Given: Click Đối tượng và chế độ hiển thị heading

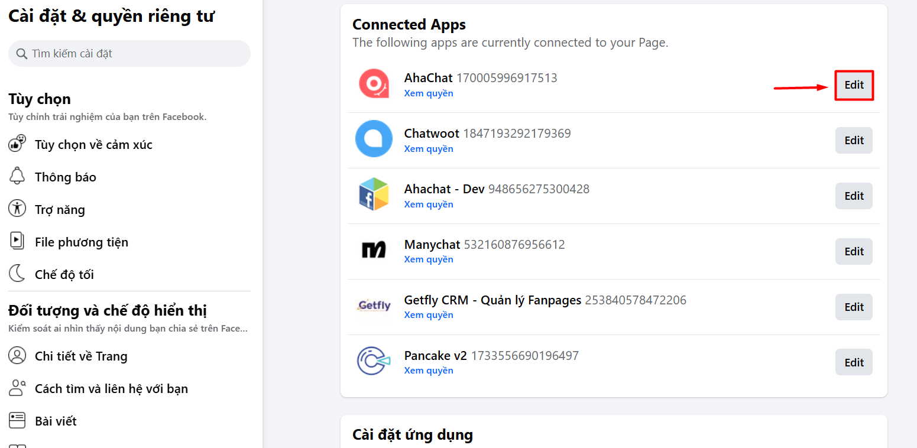Looking at the screenshot, I should [x=108, y=311].
